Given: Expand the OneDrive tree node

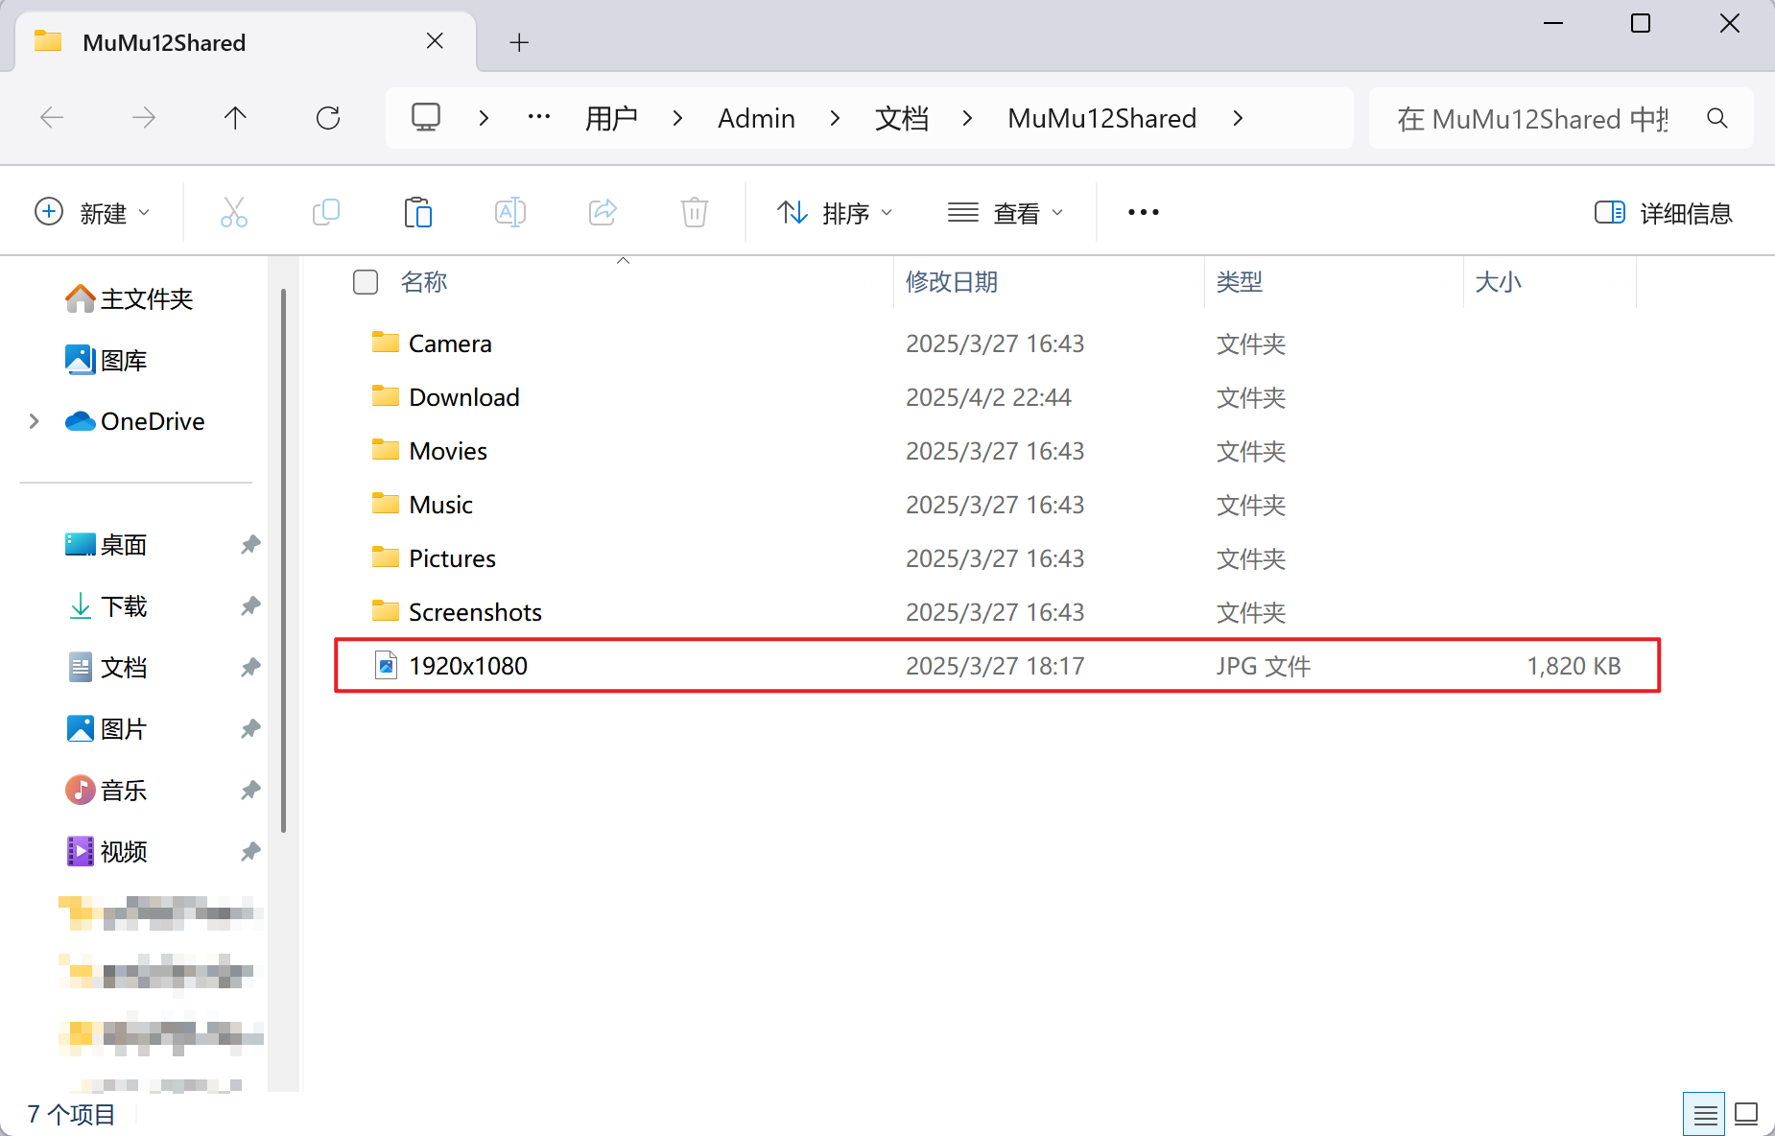Looking at the screenshot, I should click(x=35, y=421).
